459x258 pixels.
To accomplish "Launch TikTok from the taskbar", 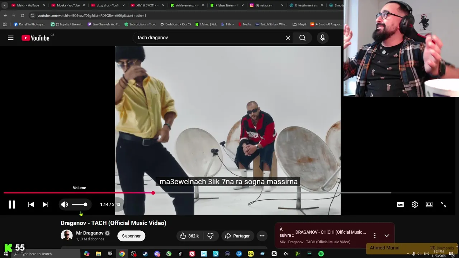I will point(180,254).
